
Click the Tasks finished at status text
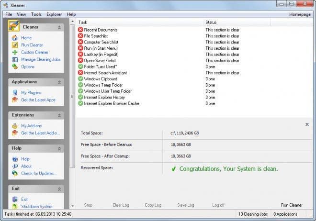tap(38, 214)
